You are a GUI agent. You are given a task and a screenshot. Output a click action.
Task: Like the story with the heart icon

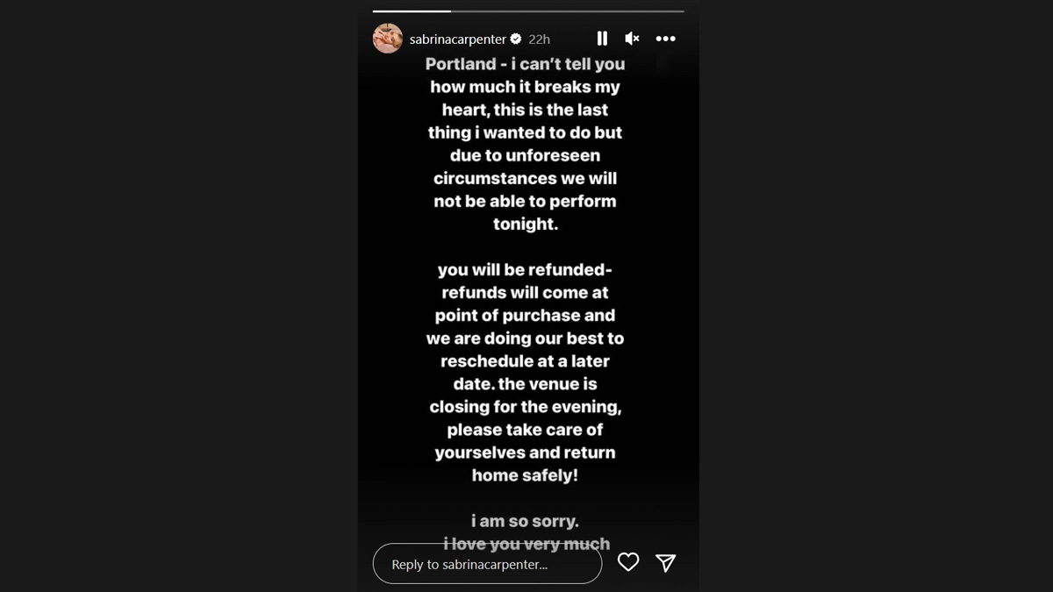pyautogui.click(x=628, y=562)
